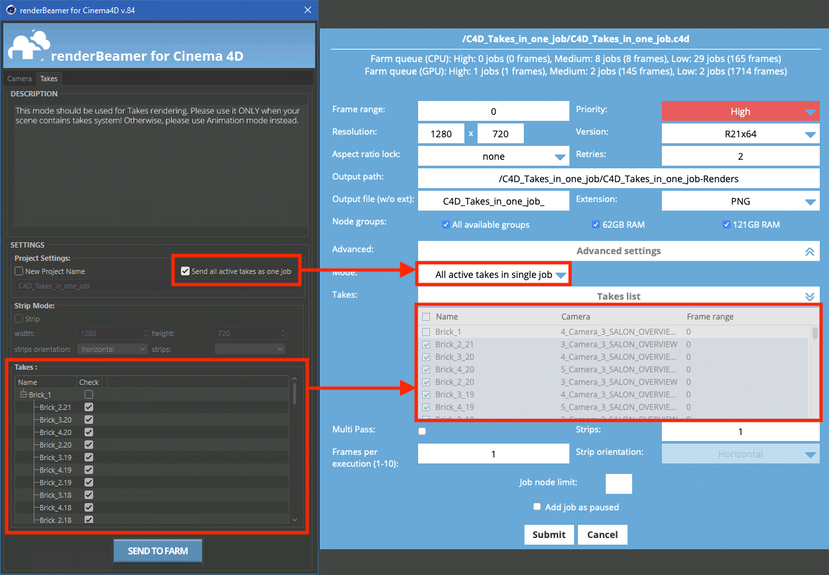
Task: Click the Output file name field
Action: click(493, 201)
